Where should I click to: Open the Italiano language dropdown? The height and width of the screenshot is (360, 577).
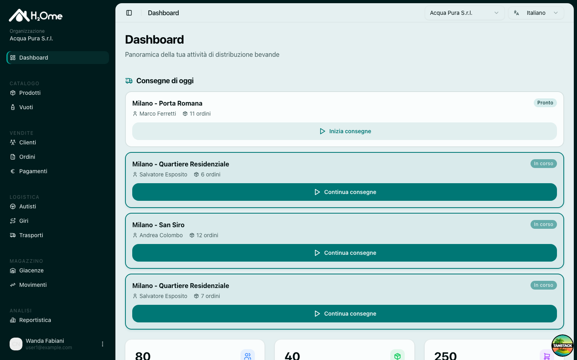(536, 13)
